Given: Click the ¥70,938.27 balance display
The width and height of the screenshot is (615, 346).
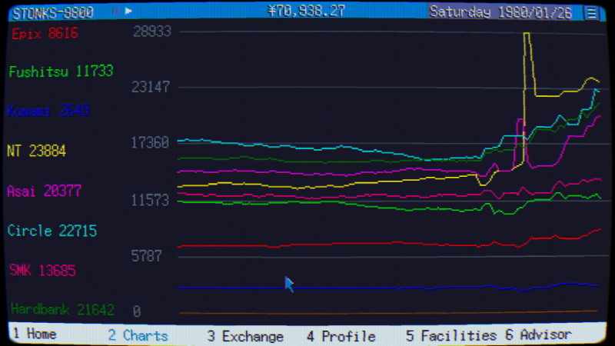Looking at the screenshot, I should click(x=306, y=11).
